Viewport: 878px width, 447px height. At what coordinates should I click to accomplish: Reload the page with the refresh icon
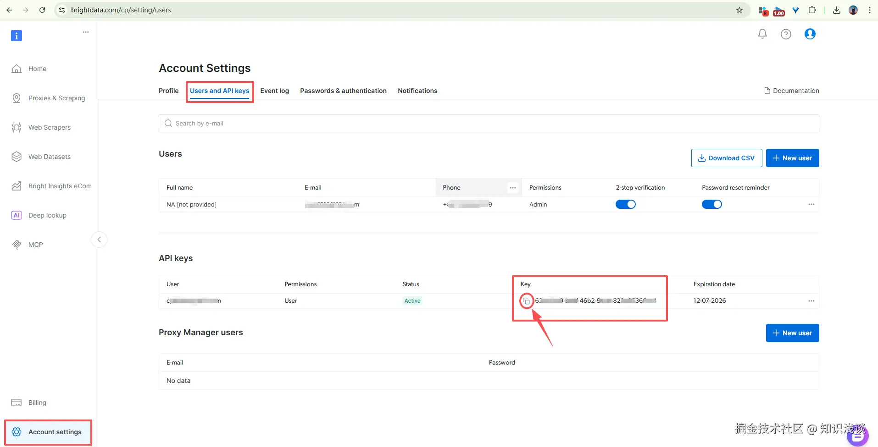coord(42,10)
